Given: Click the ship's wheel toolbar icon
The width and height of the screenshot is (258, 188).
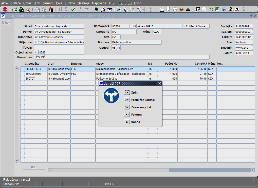Looking at the screenshot, I should [181, 9].
